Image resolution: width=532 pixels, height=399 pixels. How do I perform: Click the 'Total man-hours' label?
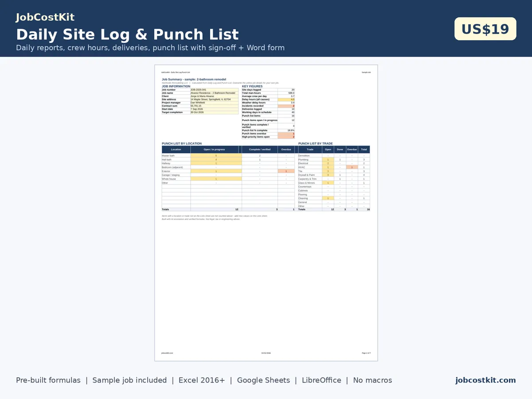[251, 93]
